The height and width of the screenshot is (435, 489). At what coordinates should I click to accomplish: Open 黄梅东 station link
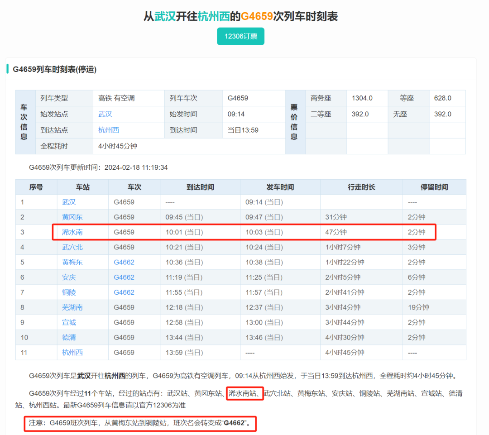click(x=72, y=262)
